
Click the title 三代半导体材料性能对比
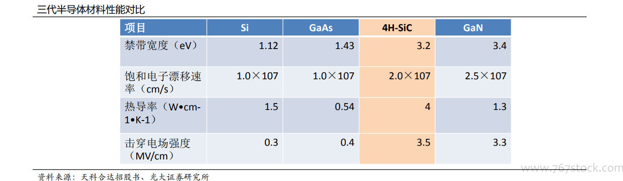point(91,9)
